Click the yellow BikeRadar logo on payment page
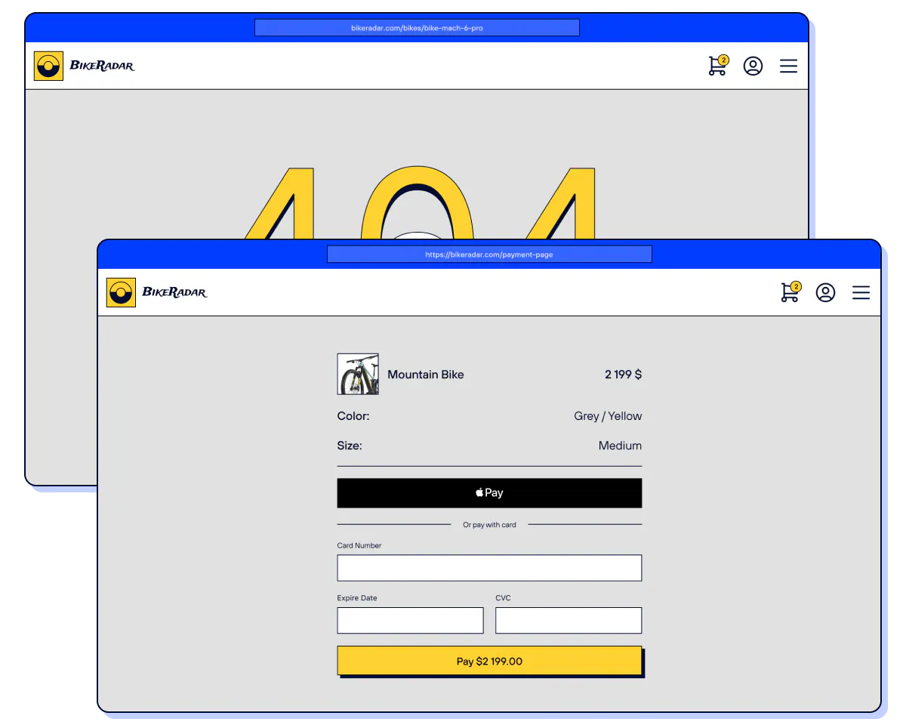Viewport: 906px width, 725px height. click(121, 292)
